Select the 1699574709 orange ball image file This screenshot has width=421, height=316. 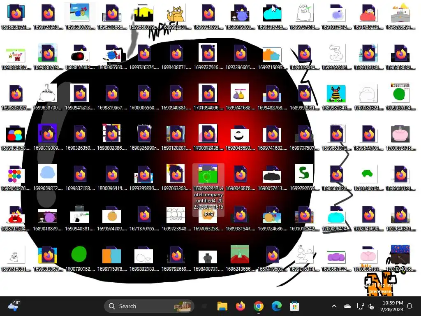(x=112, y=218)
